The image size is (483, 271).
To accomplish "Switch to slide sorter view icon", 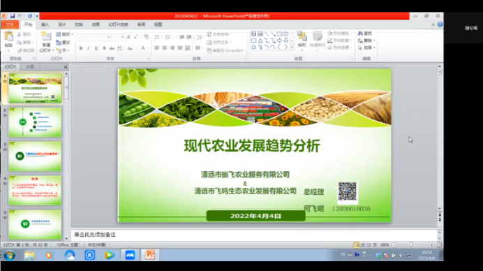I will point(362,244).
